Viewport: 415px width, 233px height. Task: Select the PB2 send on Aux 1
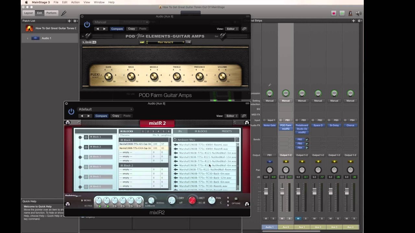tap(300, 139)
